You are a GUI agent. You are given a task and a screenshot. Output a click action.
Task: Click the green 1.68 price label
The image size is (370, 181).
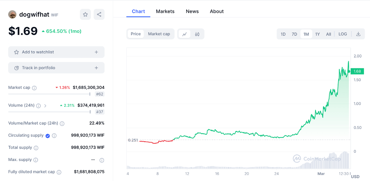click(357, 71)
